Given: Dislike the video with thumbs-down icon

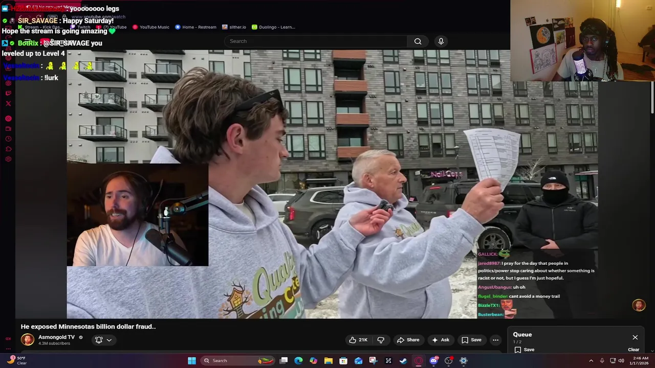Looking at the screenshot, I should (381, 340).
